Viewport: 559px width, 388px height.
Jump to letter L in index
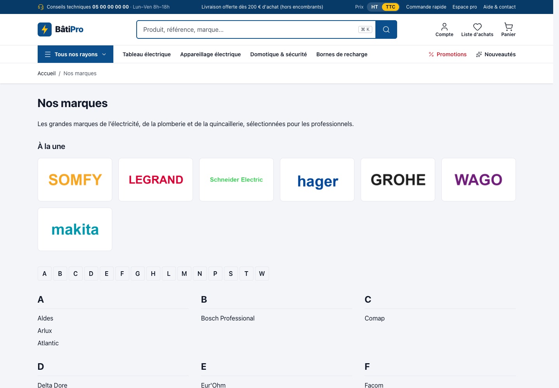coord(169,274)
